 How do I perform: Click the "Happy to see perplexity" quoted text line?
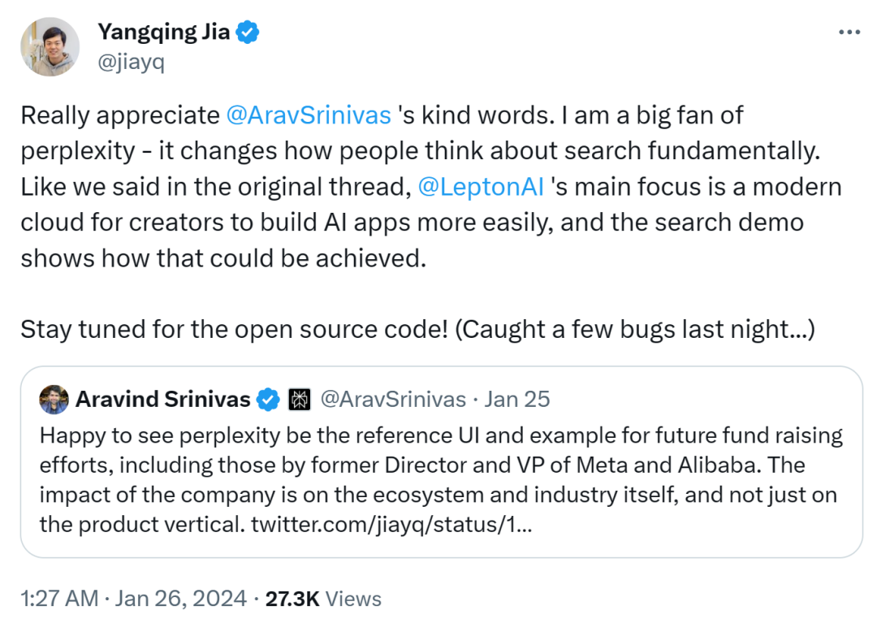click(x=440, y=435)
